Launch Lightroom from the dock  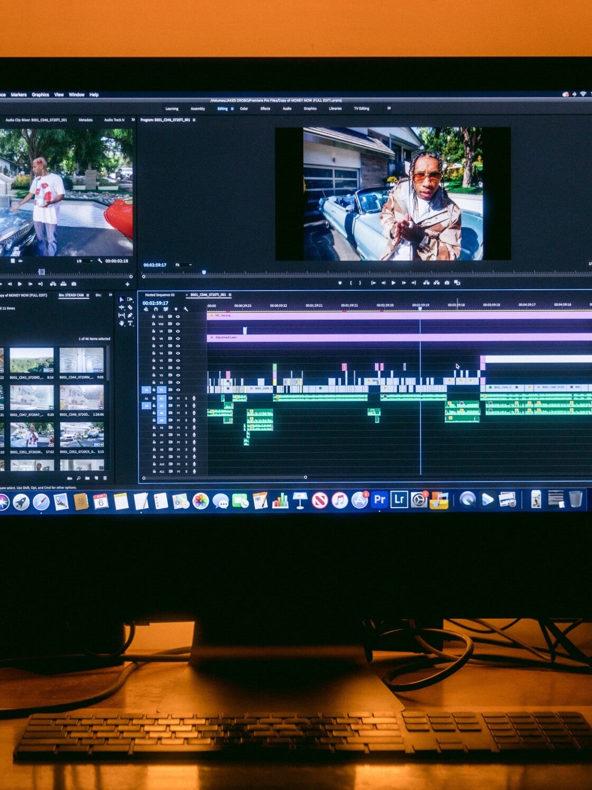(399, 500)
